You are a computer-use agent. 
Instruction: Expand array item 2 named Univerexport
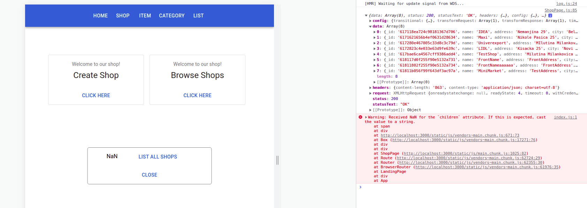tap(374, 43)
